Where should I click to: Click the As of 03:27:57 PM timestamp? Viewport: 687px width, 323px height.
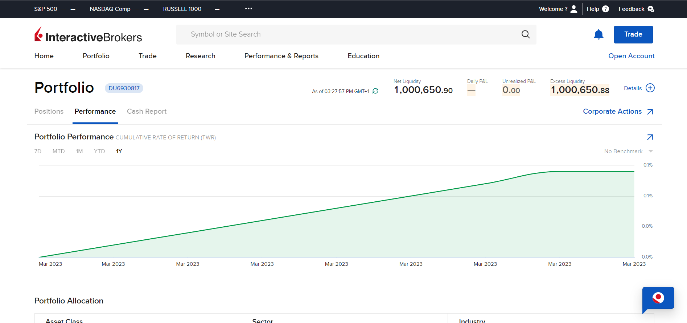coord(341,91)
